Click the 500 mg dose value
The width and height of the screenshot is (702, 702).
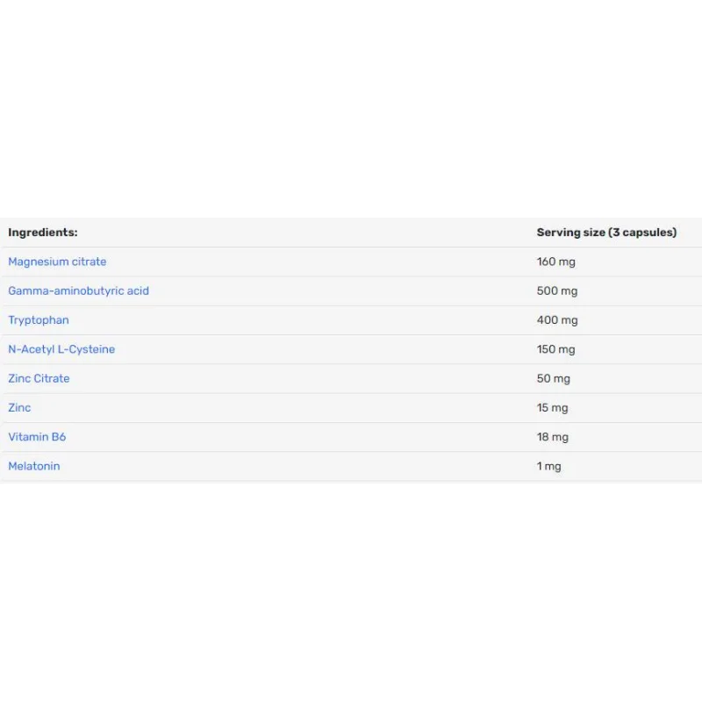coord(557,290)
